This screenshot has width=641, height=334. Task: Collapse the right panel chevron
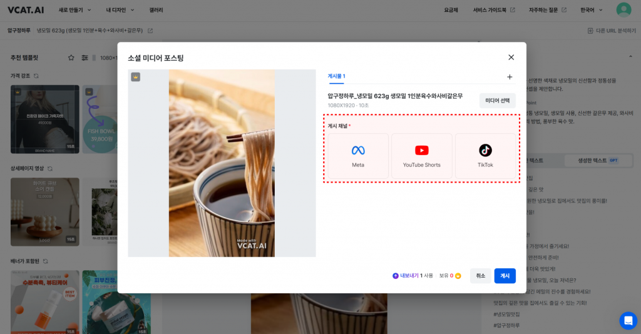pyautogui.click(x=630, y=57)
